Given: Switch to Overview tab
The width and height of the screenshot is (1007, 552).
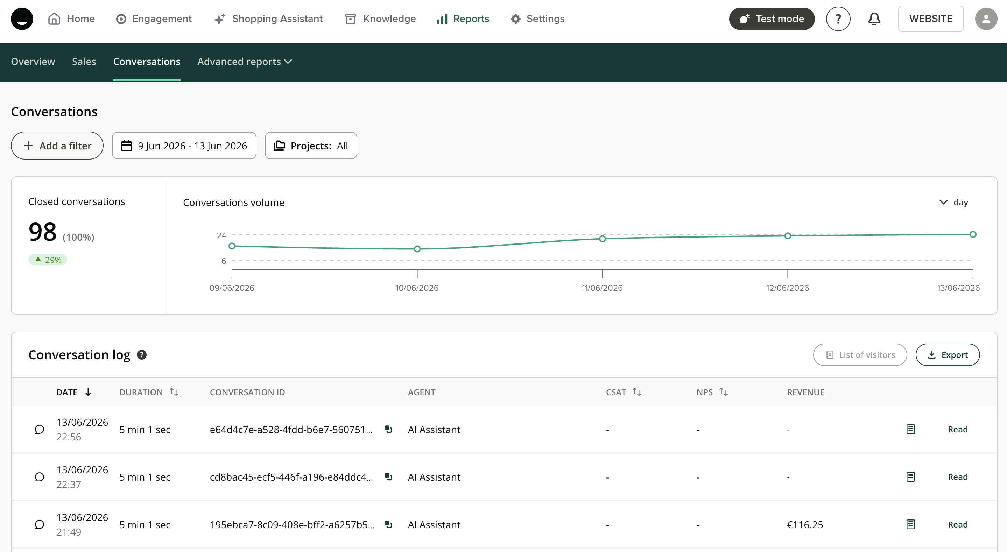Looking at the screenshot, I should coord(33,62).
